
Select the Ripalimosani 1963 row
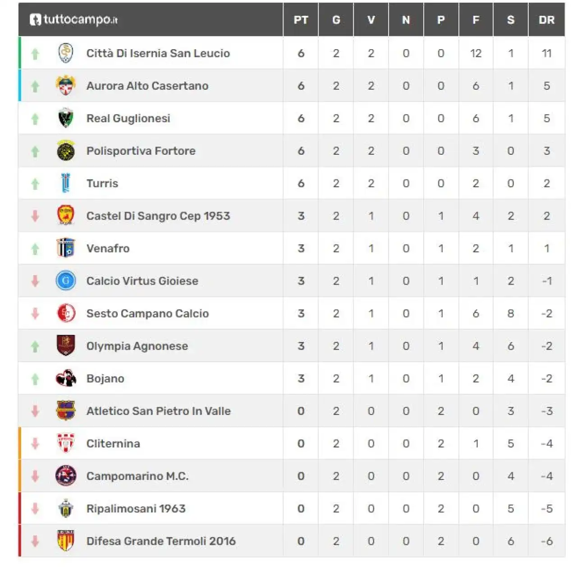point(292,508)
